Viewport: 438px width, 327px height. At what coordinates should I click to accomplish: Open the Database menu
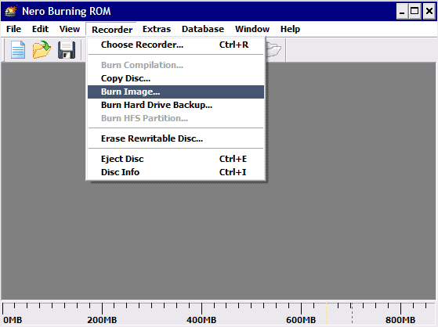point(203,29)
